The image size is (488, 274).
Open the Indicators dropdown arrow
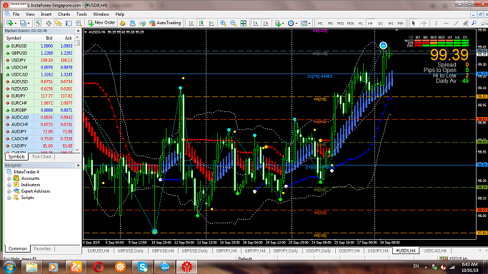(283, 24)
